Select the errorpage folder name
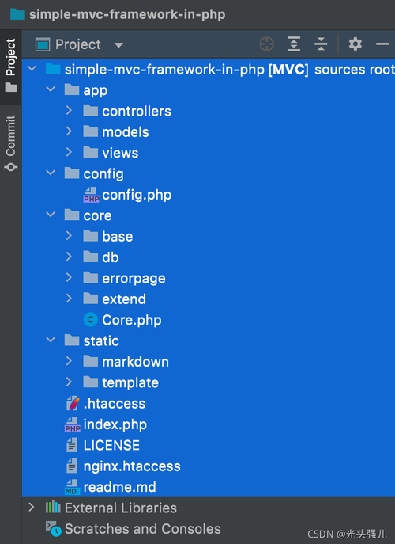Screen dimensions: 395x544 pyautogui.click(x=134, y=278)
